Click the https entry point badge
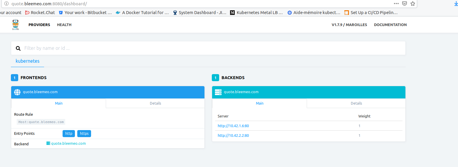This screenshot has height=167, width=458. click(x=84, y=134)
